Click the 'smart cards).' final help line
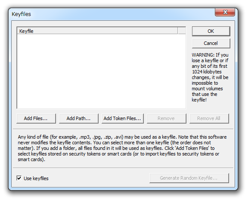 (x=31, y=159)
